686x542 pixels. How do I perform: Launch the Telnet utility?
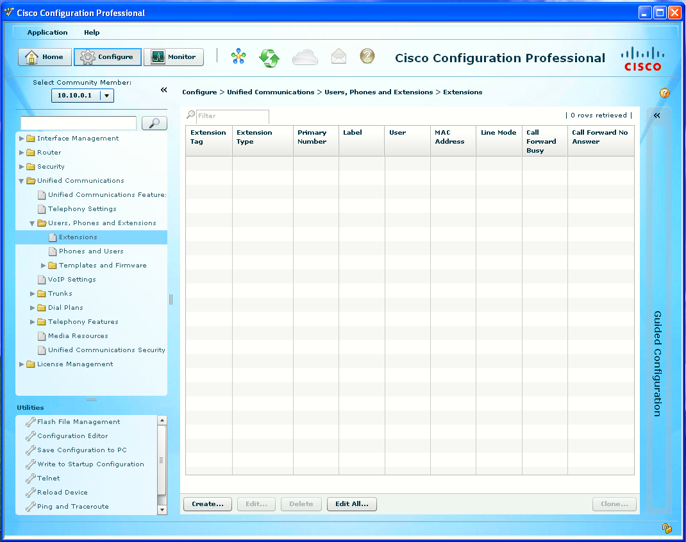point(48,478)
